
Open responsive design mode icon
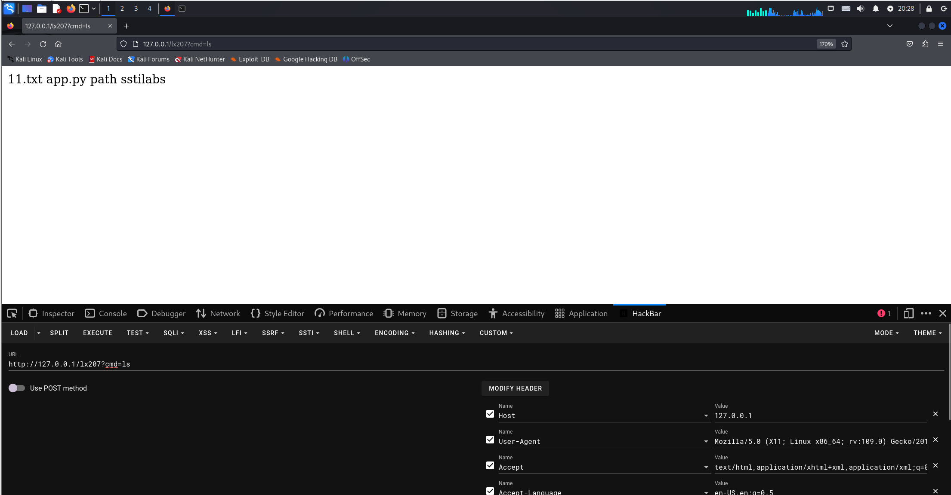coord(908,314)
